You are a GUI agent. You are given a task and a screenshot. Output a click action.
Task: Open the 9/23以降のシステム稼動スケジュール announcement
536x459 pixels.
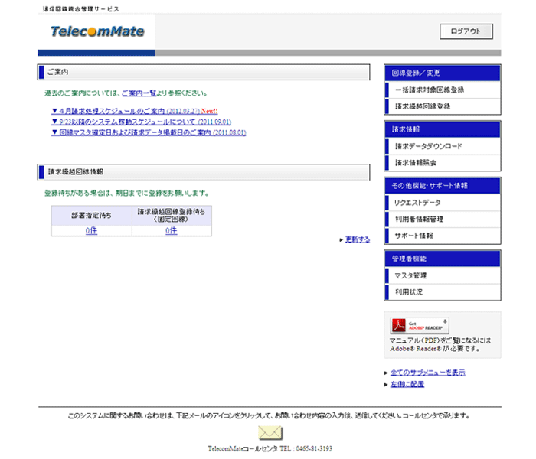(141, 122)
